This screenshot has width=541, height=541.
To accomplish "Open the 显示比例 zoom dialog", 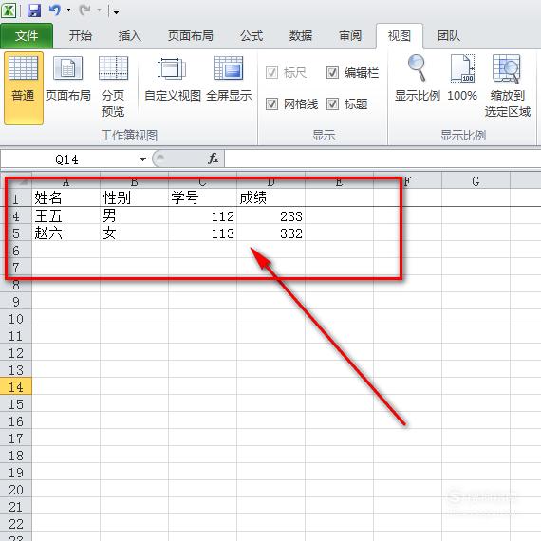I will tap(417, 79).
